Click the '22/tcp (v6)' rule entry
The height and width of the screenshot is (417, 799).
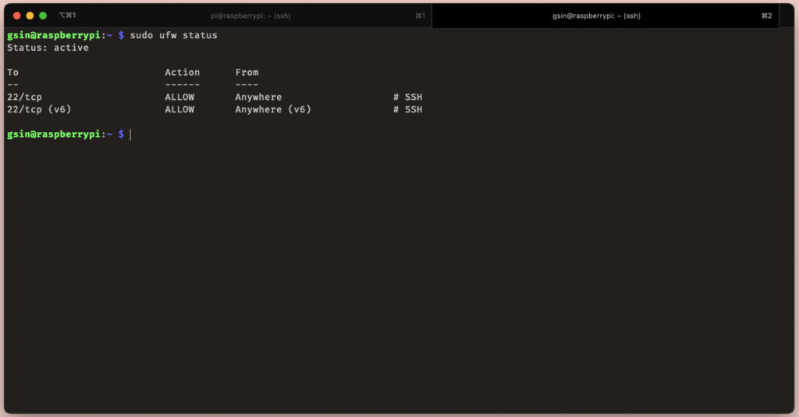coord(39,109)
